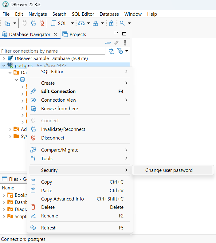Image resolution: width=216 pixels, height=243 pixels.
Task: Open the dashboard gauge dropdown arrow
Action: point(88,23)
